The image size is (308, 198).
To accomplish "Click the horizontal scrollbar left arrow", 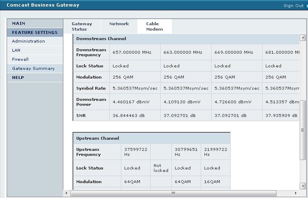I will click(66, 193).
